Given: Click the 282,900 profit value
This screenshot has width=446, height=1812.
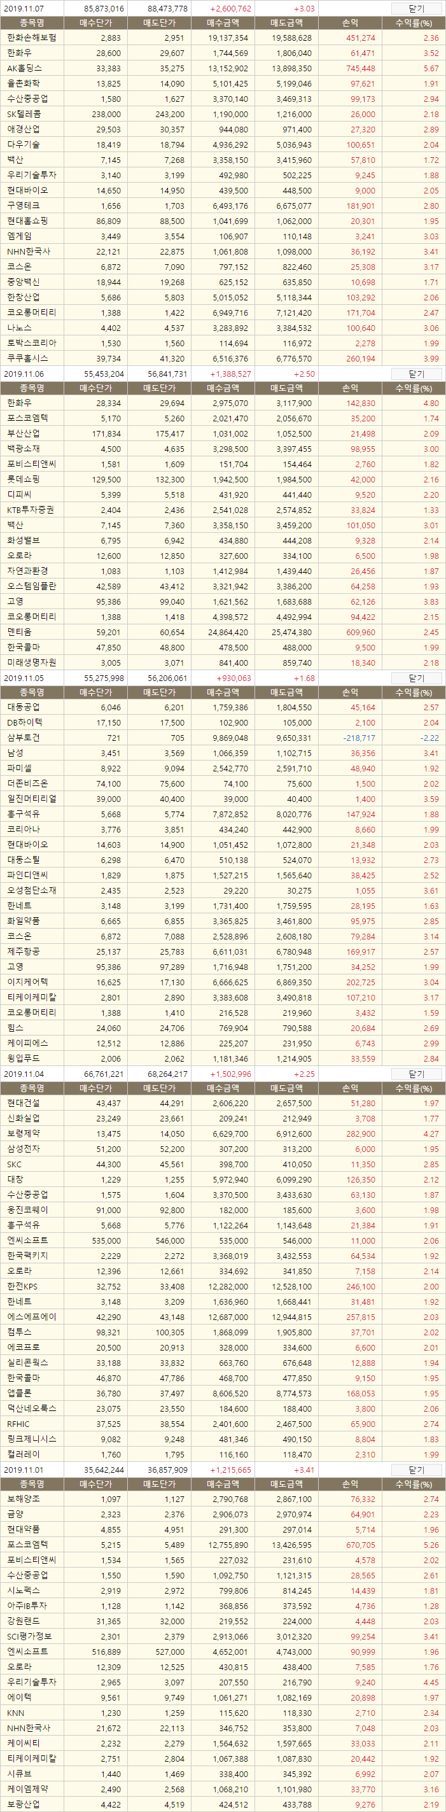Looking at the screenshot, I should pyautogui.click(x=361, y=1134).
